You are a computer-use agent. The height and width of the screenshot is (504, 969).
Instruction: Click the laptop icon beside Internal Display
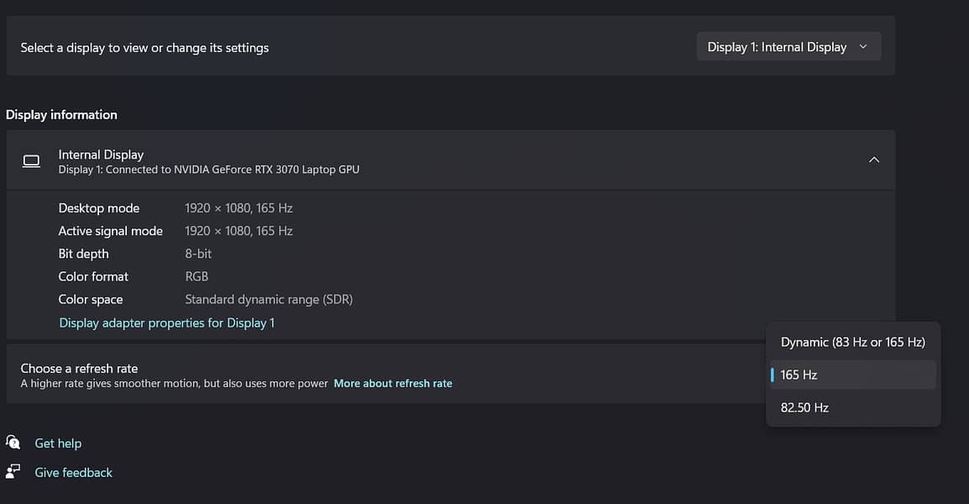[x=32, y=160]
